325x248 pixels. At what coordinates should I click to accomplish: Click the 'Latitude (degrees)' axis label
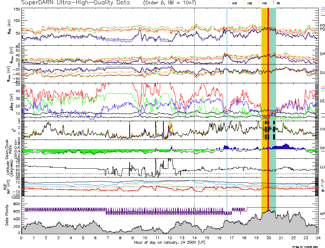(x=10, y=168)
